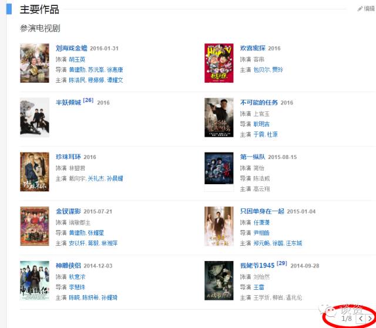Click the 不可能的任务 poster
Viewport: 376px width, 328px height.
(x=219, y=117)
